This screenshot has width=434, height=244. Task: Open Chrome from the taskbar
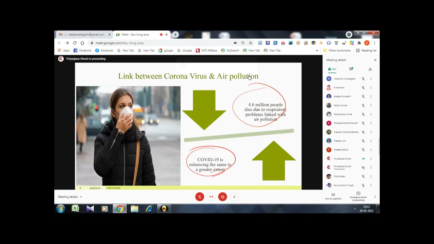(120, 209)
